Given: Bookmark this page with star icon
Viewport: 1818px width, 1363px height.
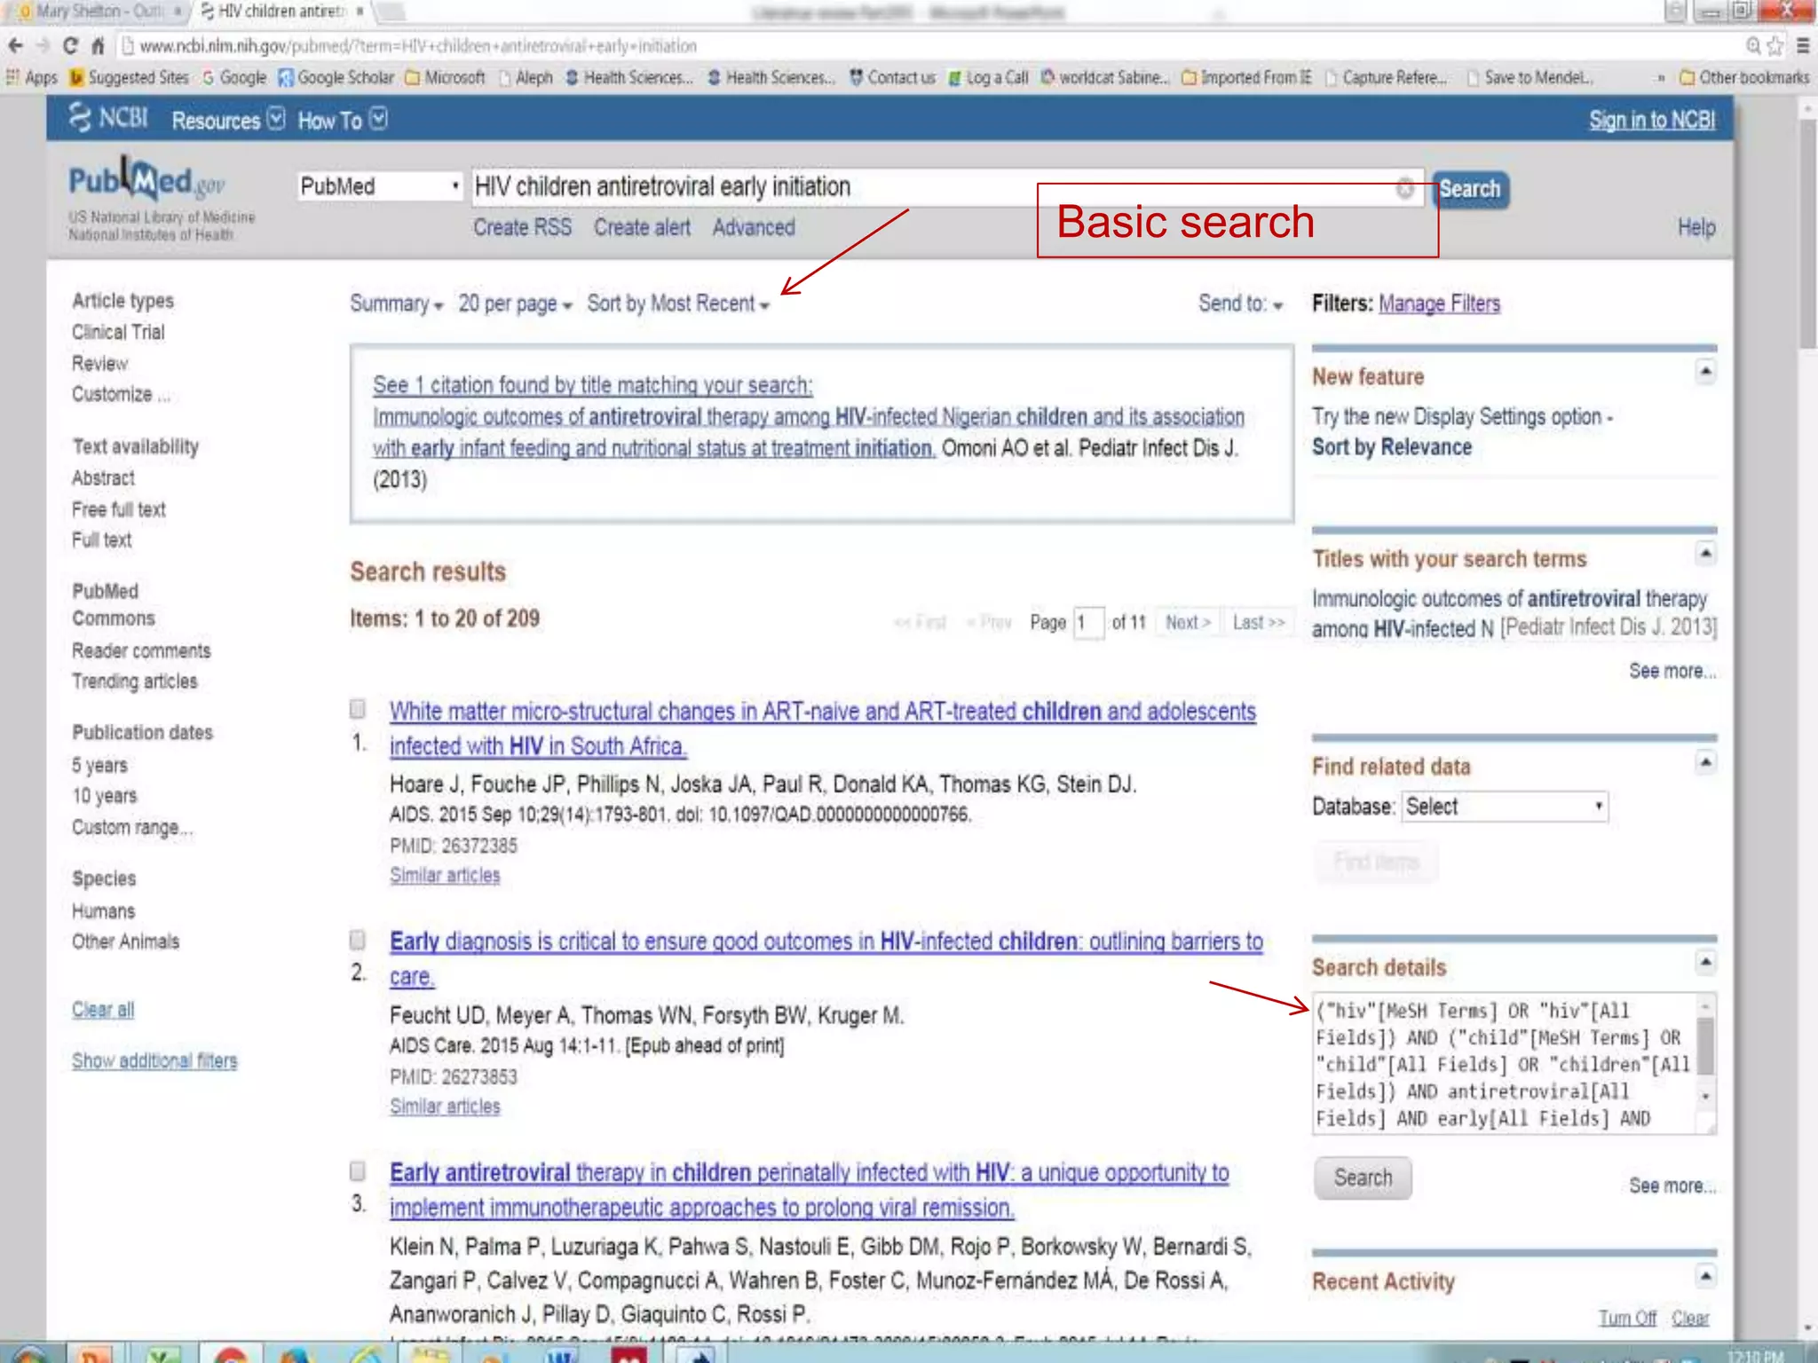Looking at the screenshot, I should pos(1775,45).
